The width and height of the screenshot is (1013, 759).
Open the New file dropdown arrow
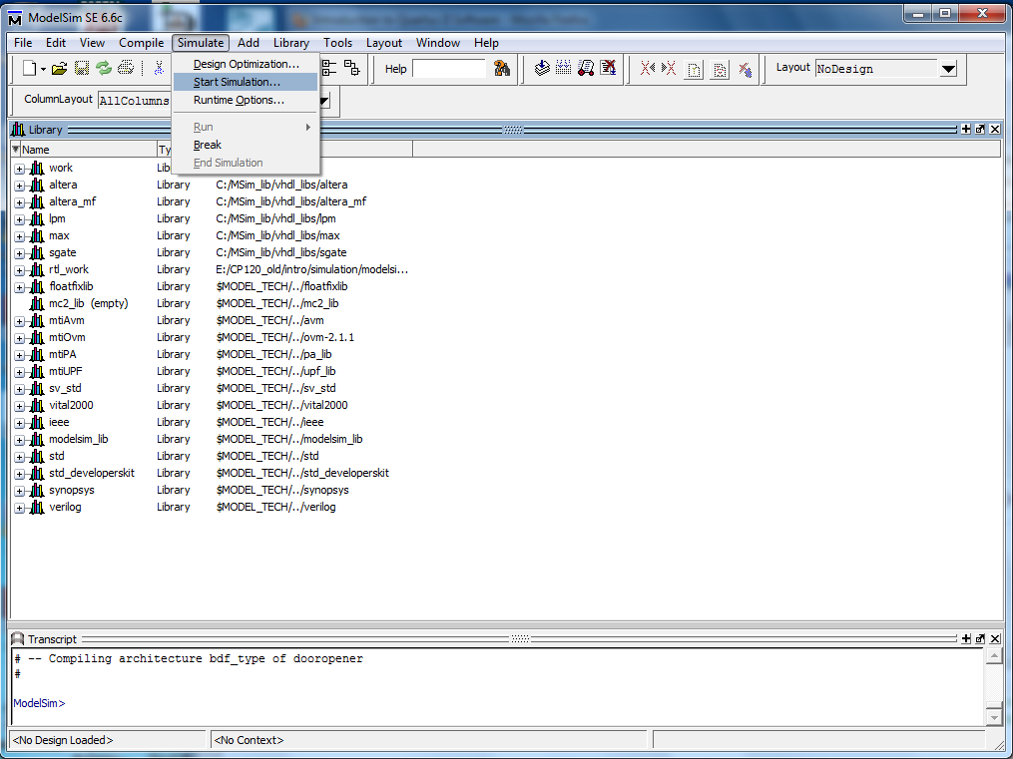[43, 69]
